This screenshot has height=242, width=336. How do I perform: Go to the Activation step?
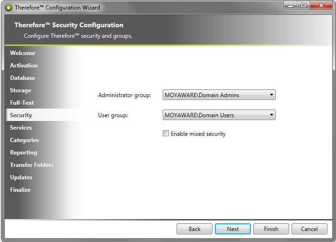pos(24,66)
